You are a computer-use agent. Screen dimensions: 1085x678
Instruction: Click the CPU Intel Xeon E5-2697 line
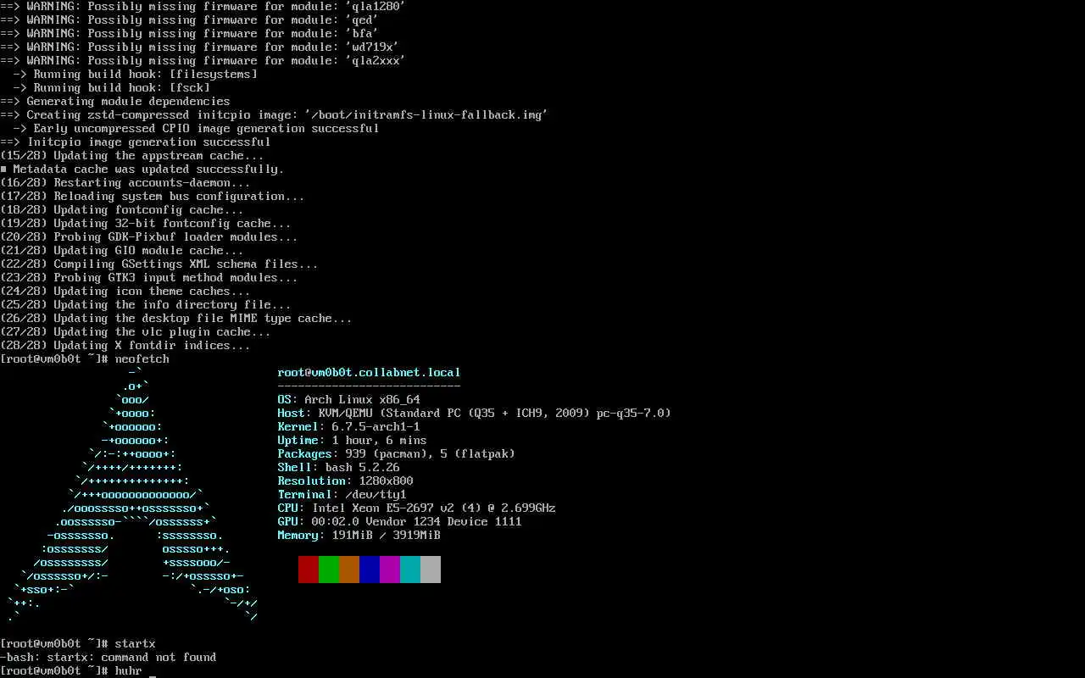click(416, 508)
